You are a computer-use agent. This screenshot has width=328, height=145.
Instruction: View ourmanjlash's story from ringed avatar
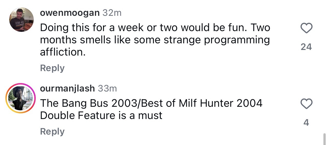pos(20,98)
